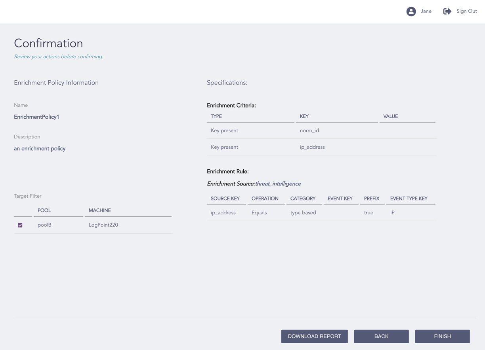Click the LogPoint220 machine cell
Viewport: 485px width, 350px height.
pyautogui.click(x=103, y=225)
